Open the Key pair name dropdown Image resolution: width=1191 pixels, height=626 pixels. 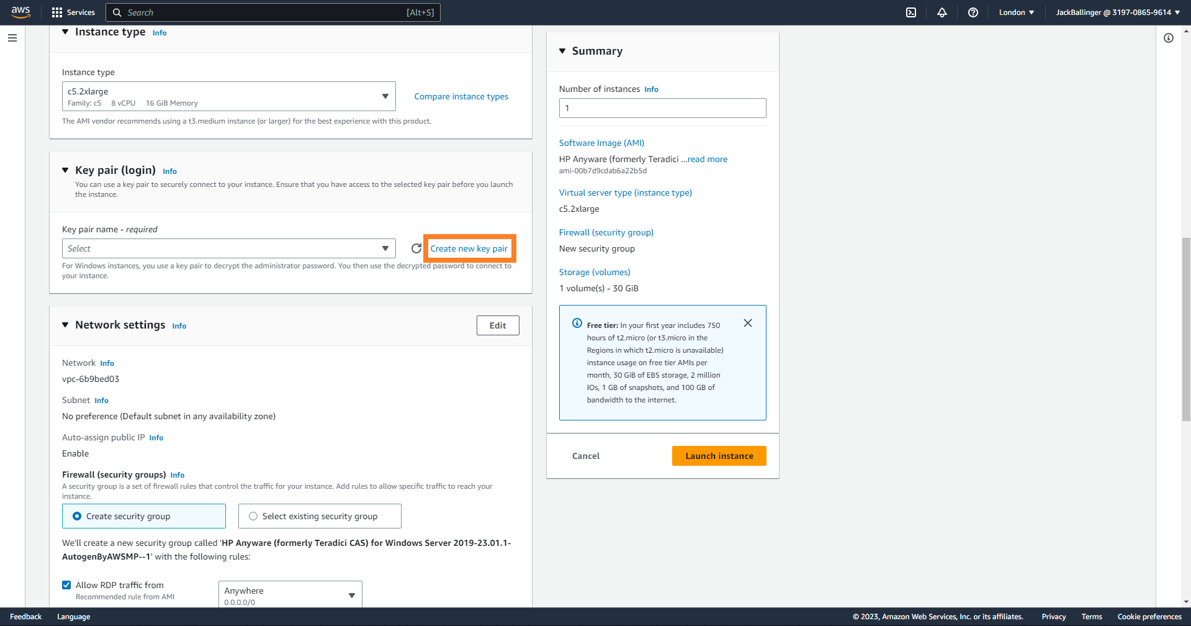point(229,248)
